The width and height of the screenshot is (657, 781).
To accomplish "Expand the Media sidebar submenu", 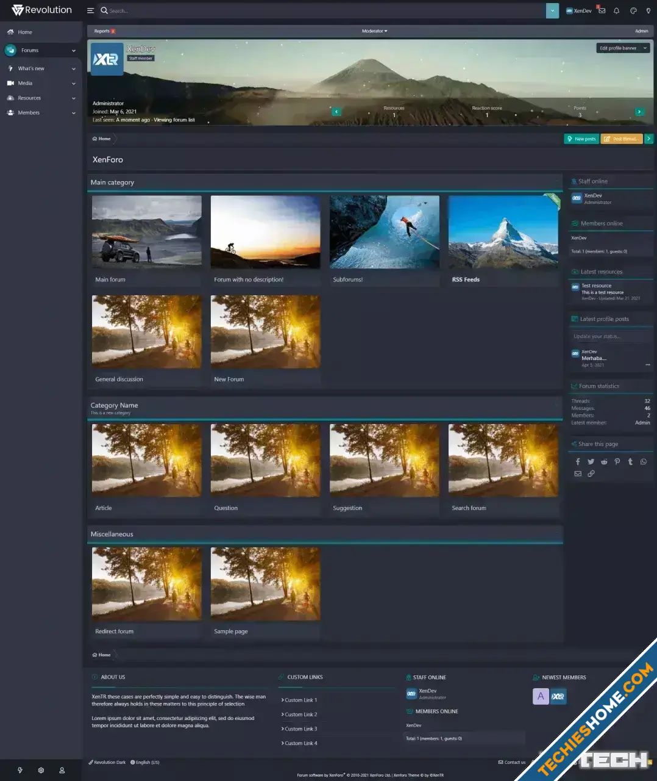I will pyautogui.click(x=74, y=84).
